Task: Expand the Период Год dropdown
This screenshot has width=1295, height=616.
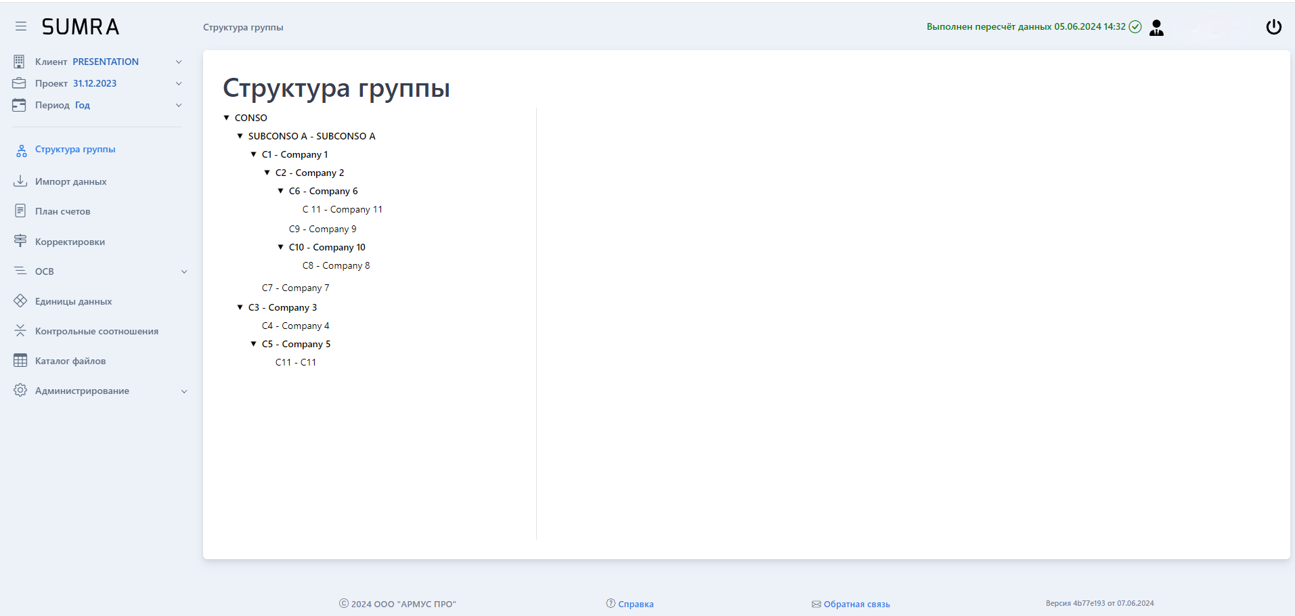Action: tap(178, 105)
